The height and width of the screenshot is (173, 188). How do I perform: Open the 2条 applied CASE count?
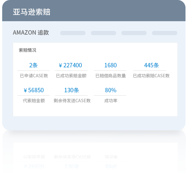33,65
